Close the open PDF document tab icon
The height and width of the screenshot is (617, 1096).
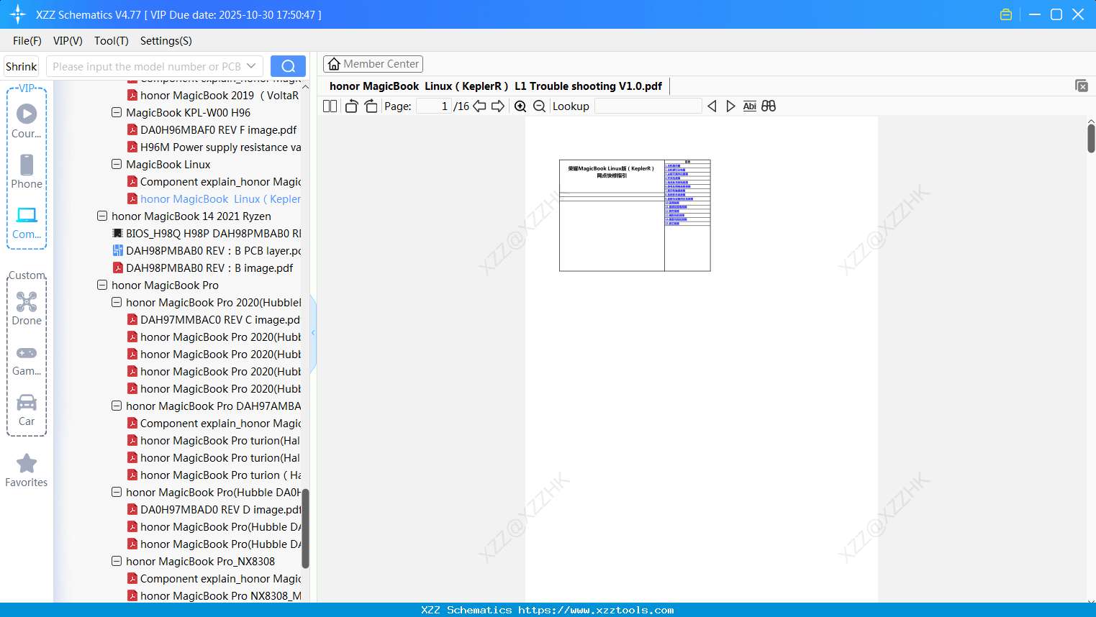point(1081,86)
